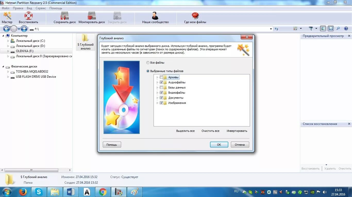Image resolution: width=352 pixels, height=197 pixels.
Task: Click the Отмена button
Action: [240, 145]
